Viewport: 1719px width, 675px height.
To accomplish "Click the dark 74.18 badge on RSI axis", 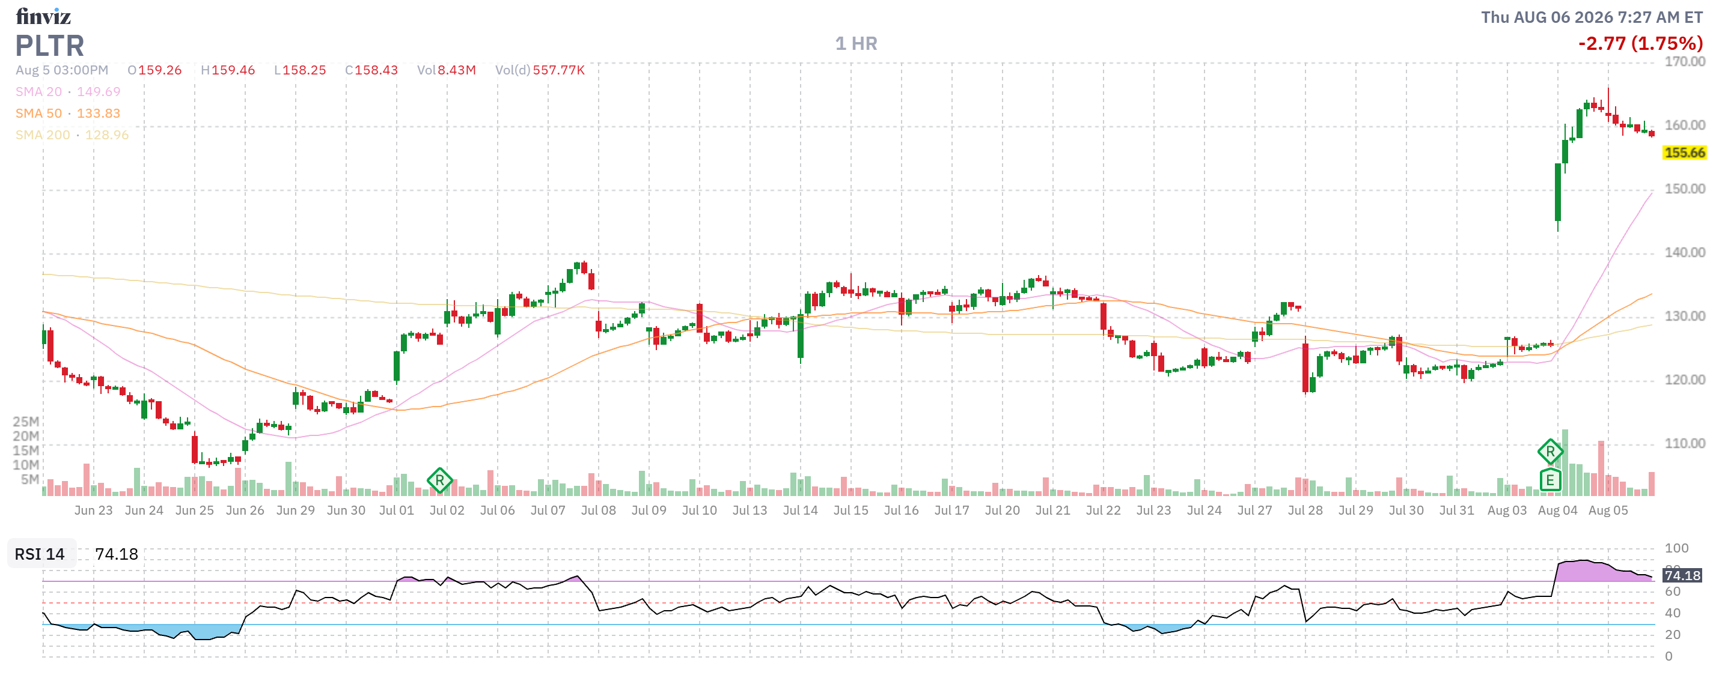I will coord(1682,576).
